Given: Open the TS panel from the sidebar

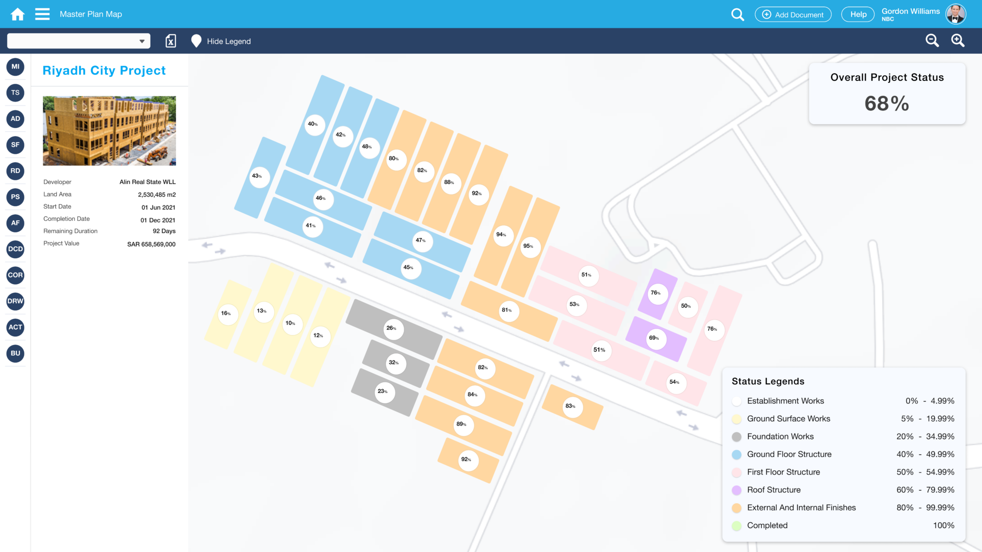Looking at the screenshot, I should point(15,92).
